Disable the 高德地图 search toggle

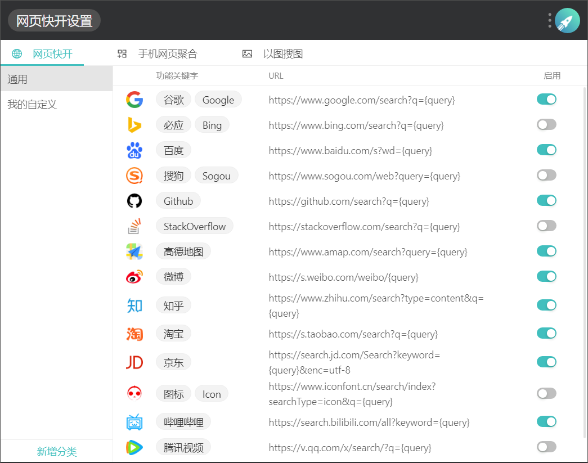tap(546, 251)
